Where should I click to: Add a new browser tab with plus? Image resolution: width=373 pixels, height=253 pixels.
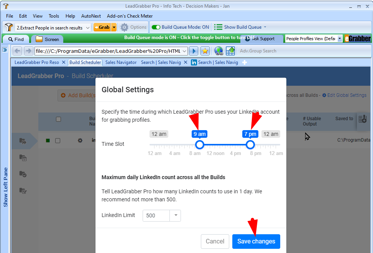[244, 62]
